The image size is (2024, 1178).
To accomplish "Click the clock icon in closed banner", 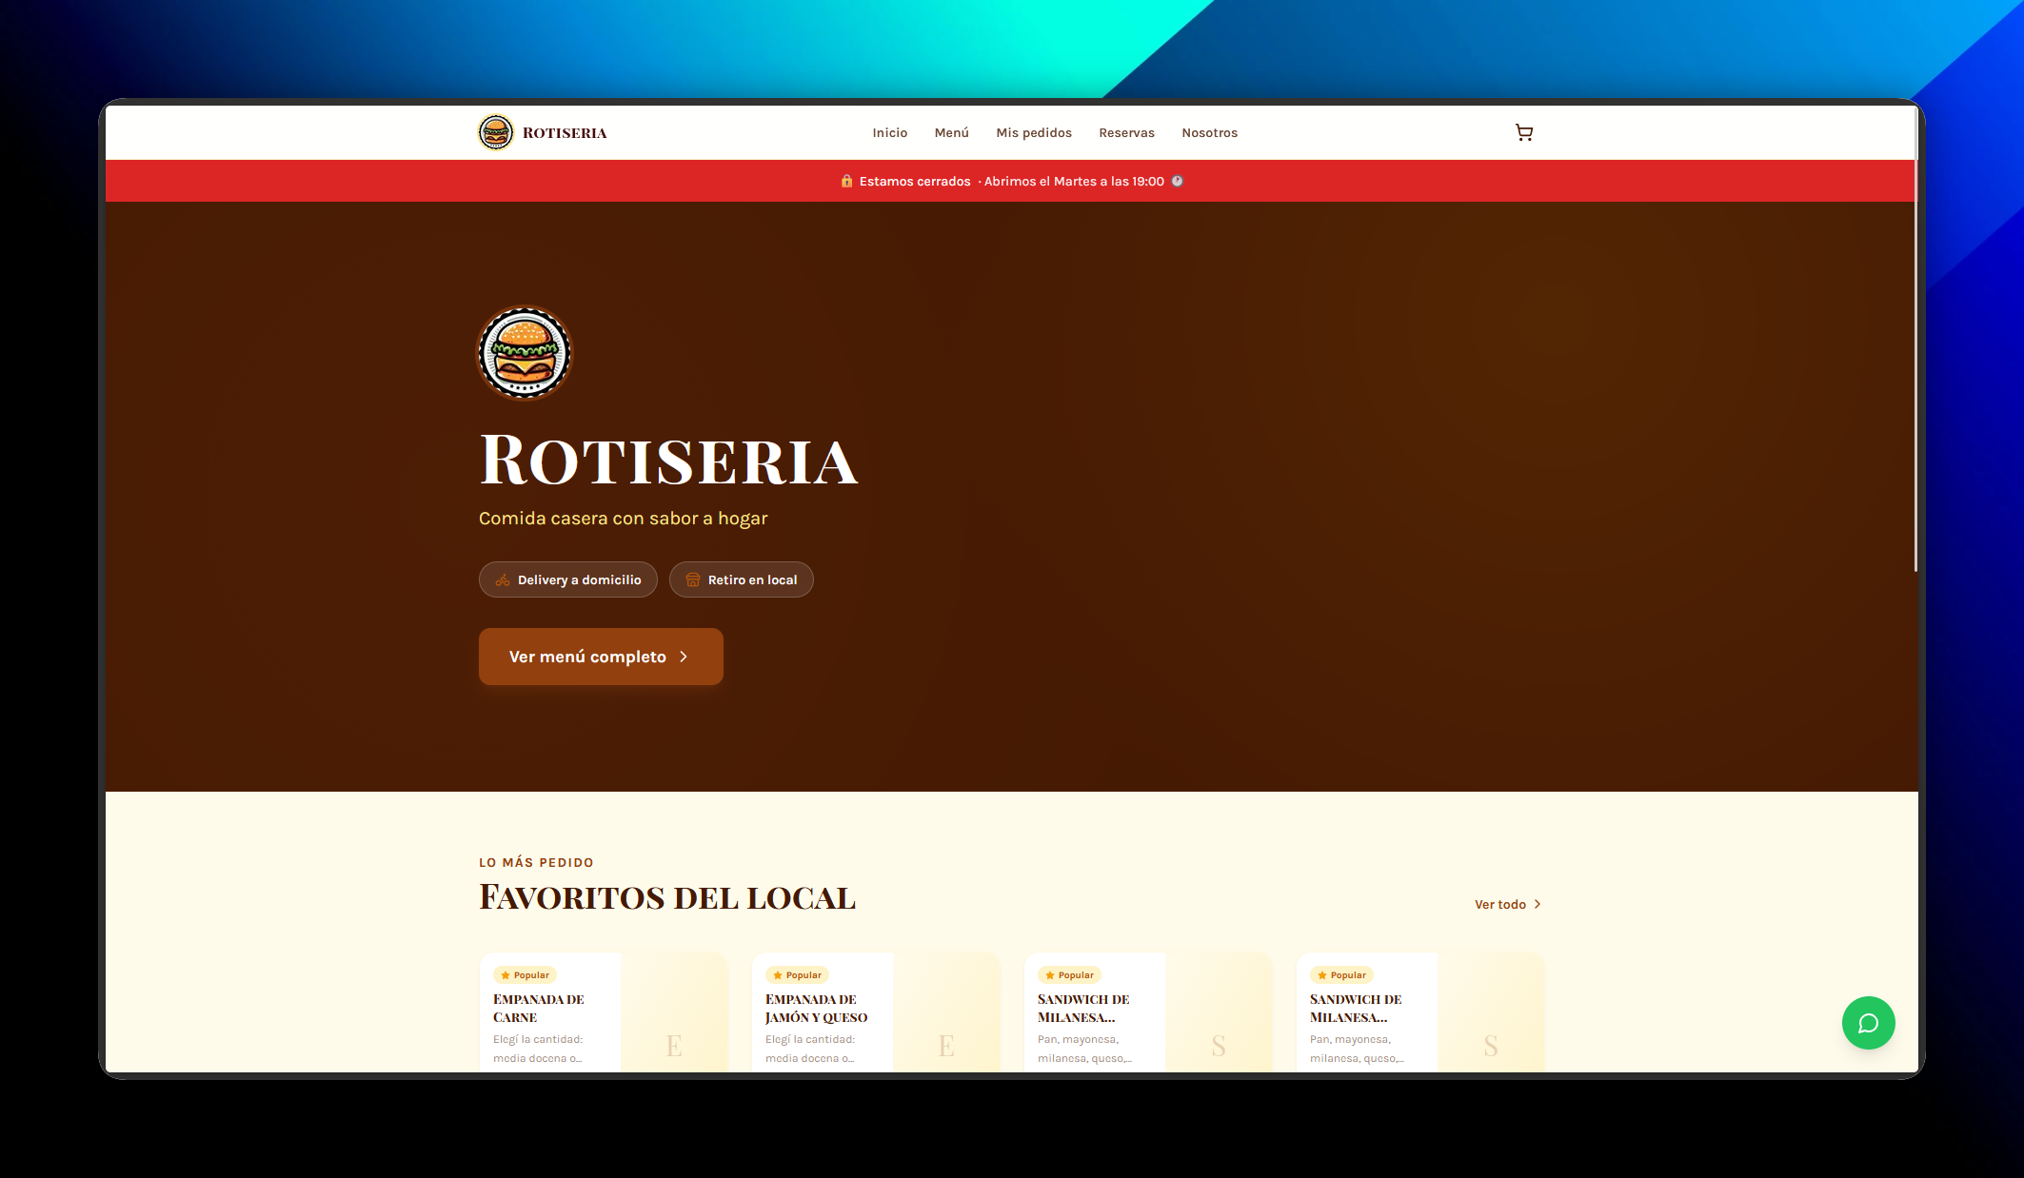I will (1177, 181).
